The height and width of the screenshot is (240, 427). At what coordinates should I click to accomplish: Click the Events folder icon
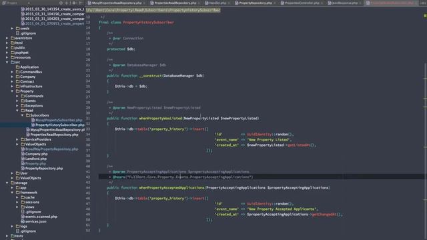pyautogui.click(x=23, y=101)
